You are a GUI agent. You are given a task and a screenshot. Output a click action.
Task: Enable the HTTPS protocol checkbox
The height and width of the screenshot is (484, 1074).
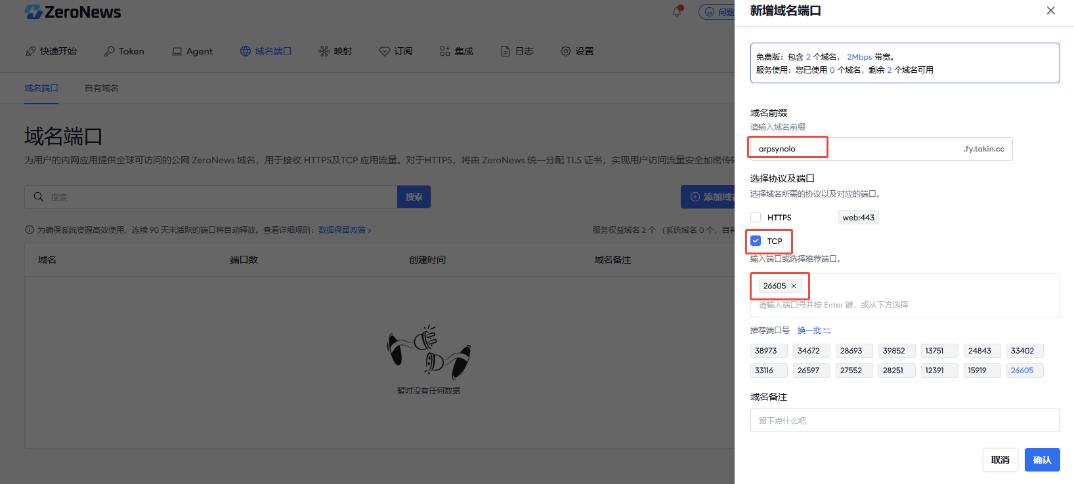point(756,217)
